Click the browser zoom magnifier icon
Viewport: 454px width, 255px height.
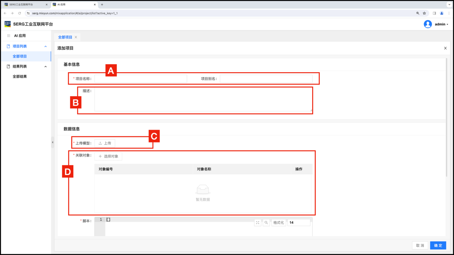click(x=417, y=13)
